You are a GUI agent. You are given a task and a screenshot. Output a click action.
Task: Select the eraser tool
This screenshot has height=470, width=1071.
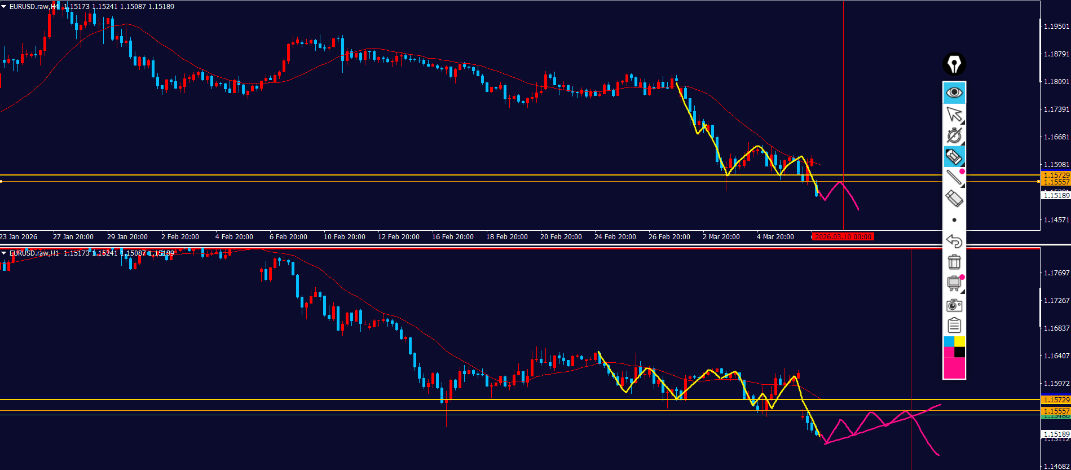[x=954, y=199]
